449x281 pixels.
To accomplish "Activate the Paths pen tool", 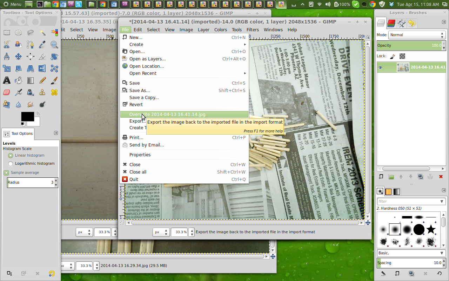I will pyautogui.click(x=31, y=45).
